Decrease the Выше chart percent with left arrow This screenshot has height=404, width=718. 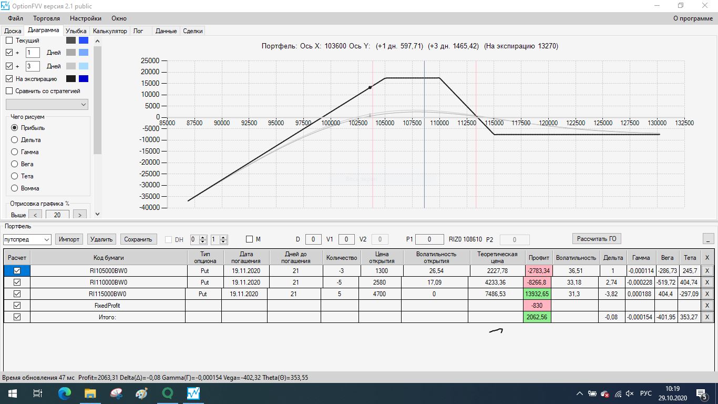click(35, 215)
